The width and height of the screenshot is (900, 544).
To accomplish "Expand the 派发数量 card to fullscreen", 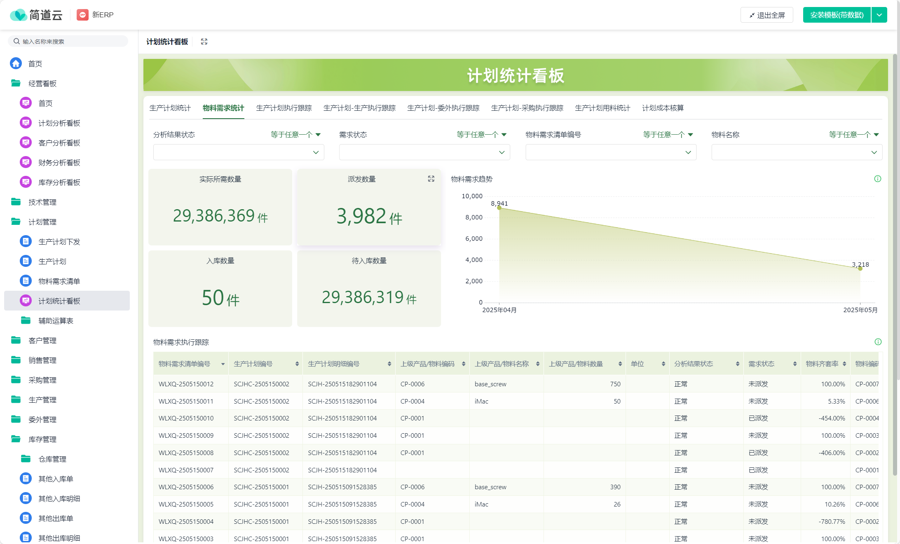I will point(431,179).
